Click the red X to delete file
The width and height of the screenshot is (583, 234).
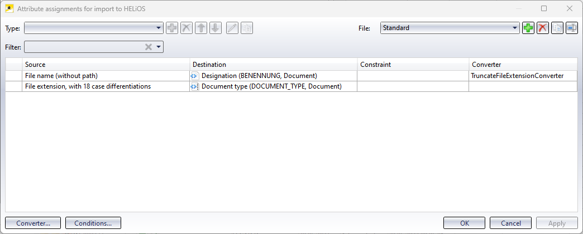tap(543, 28)
